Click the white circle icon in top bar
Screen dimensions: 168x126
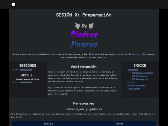tap(13, 4)
